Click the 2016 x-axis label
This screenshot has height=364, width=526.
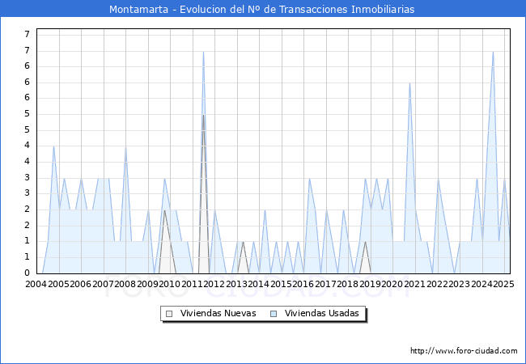303,284
